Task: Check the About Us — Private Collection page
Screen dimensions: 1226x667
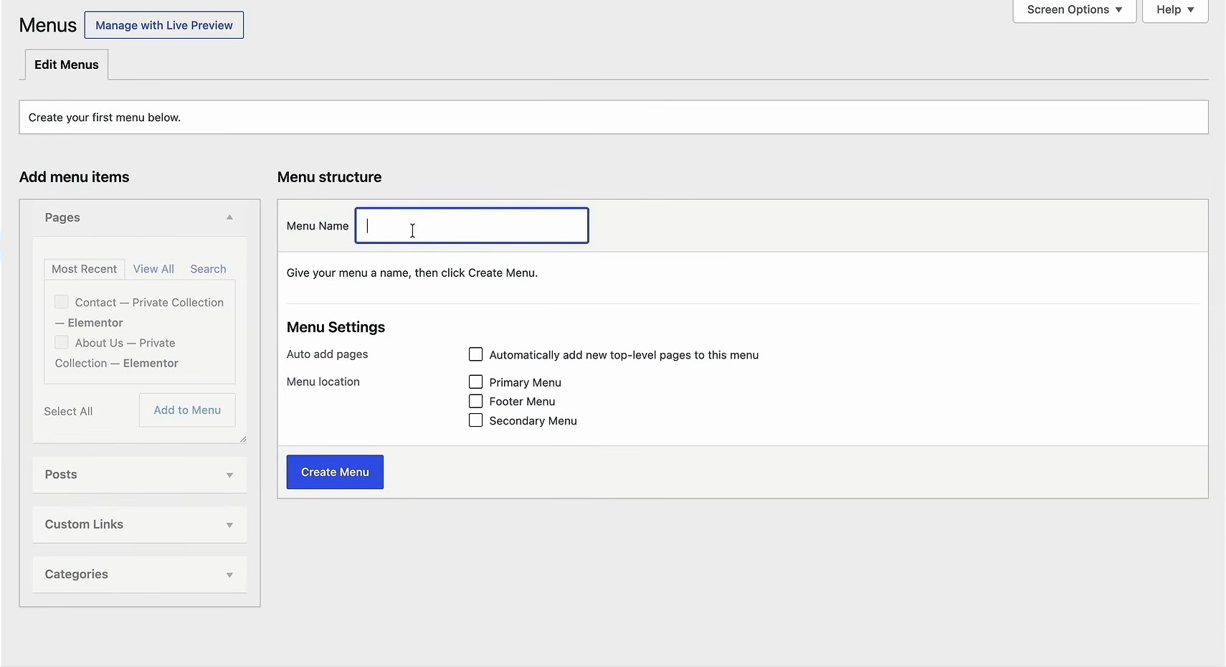Action: (62, 342)
